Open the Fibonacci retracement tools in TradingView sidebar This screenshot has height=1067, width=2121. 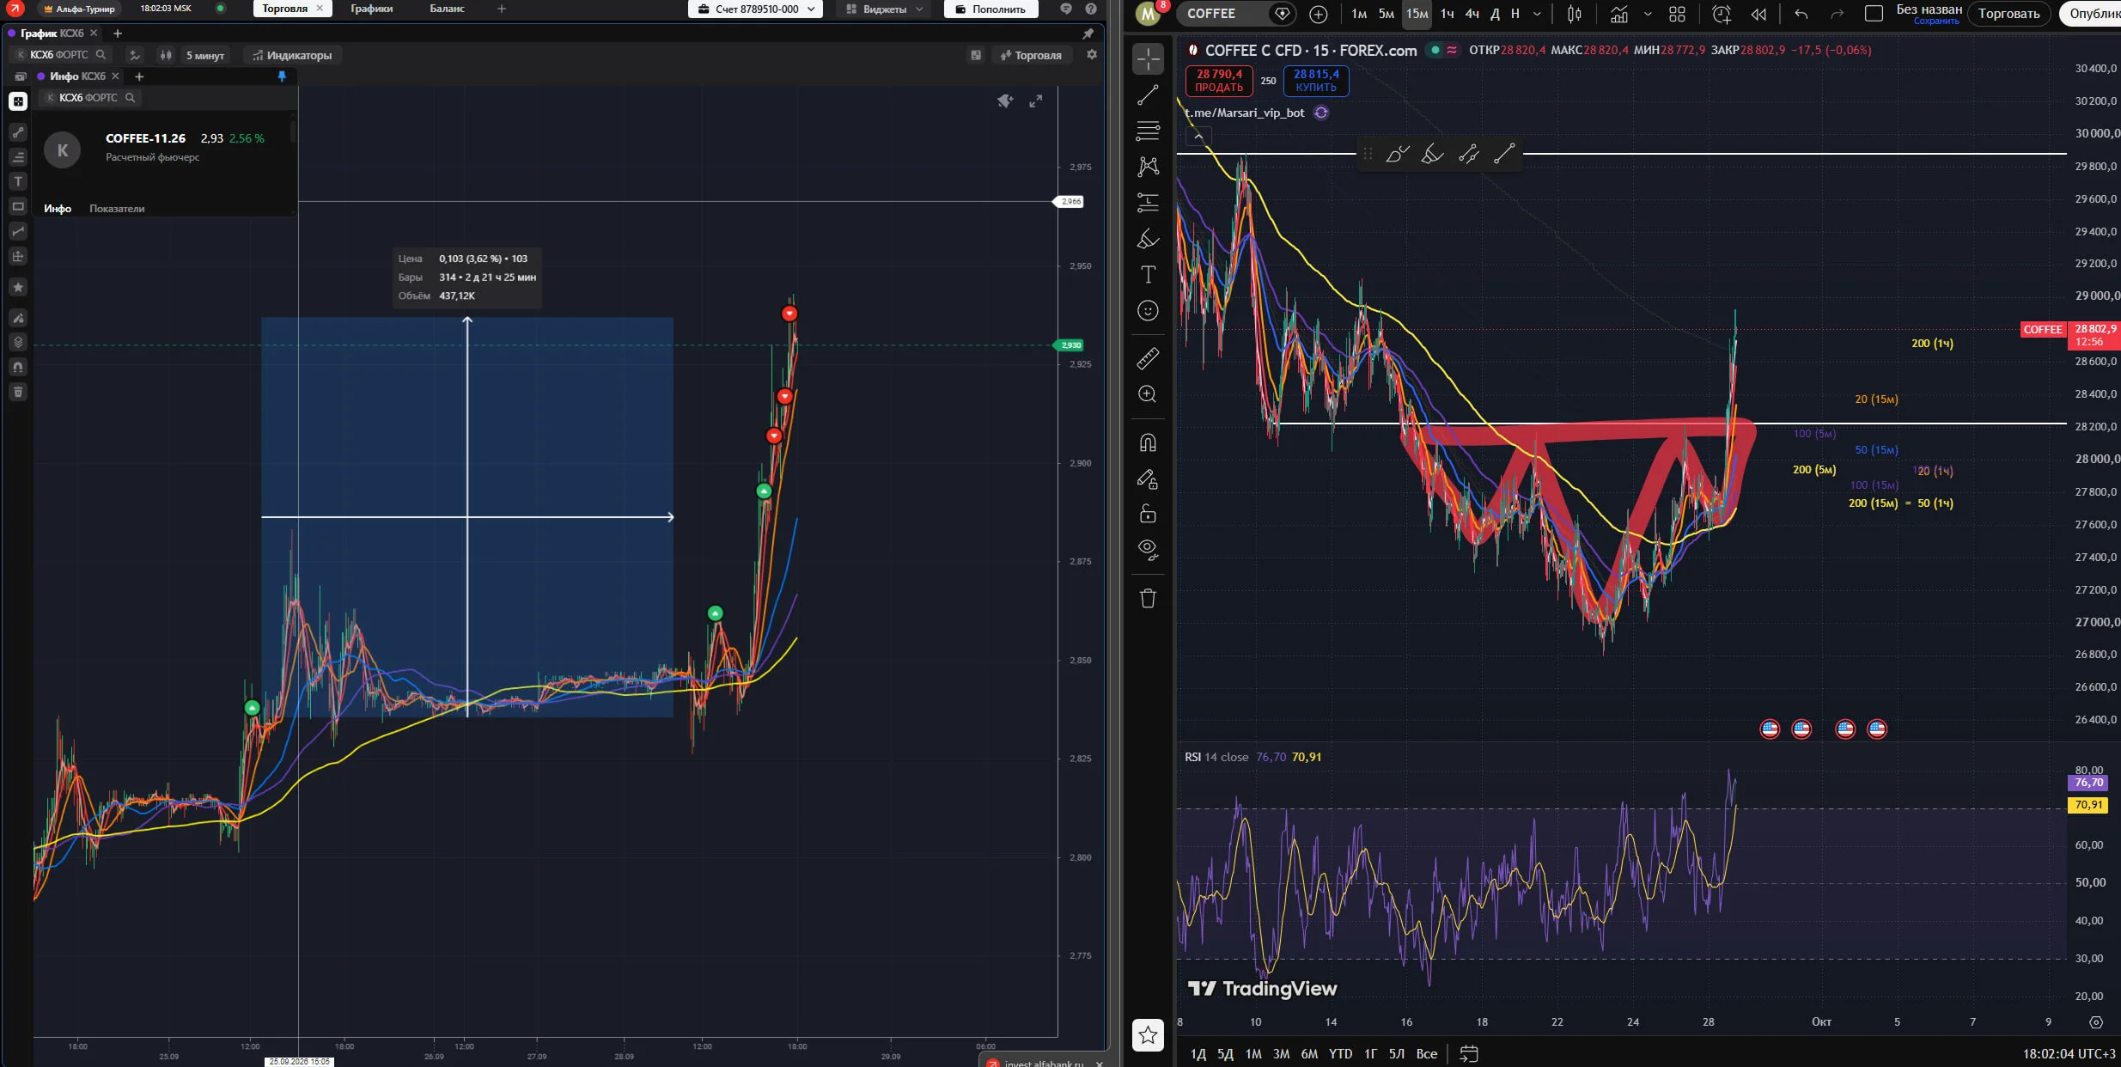[1148, 131]
